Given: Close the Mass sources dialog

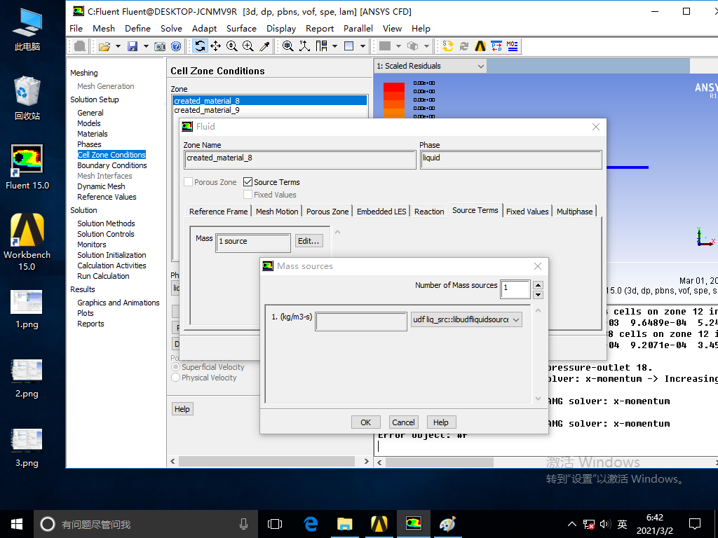Looking at the screenshot, I should pos(538,266).
